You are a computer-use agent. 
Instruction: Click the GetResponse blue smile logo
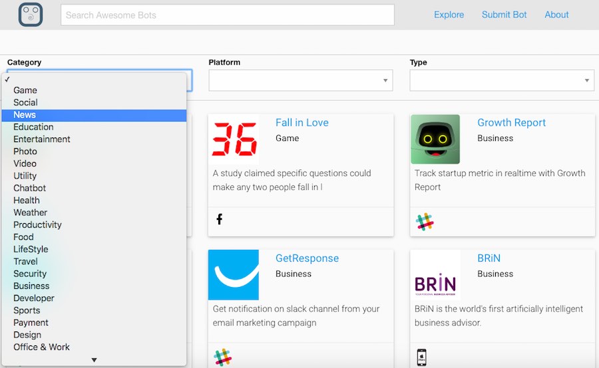click(234, 275)
